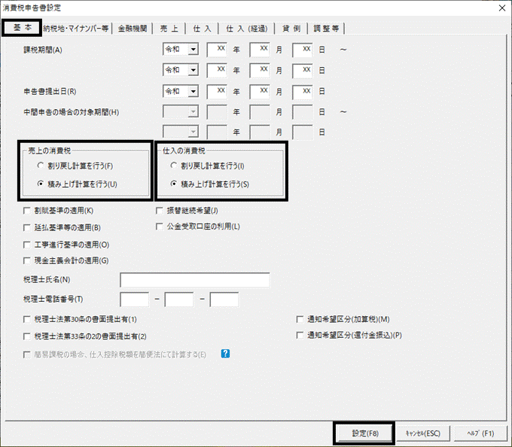This screenshot has height=447, width=512.
Task: Check 公金受取口座の利用(L) option
Action: [160, 227]
